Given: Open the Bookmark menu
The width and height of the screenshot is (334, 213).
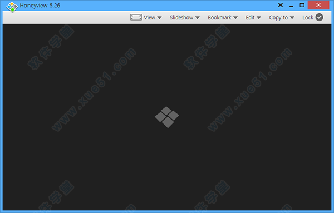Looking at the screenshot, I should (x=219, y=17).
